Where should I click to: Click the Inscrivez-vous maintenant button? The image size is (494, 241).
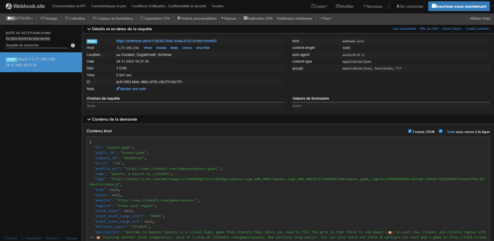point(459,6)
